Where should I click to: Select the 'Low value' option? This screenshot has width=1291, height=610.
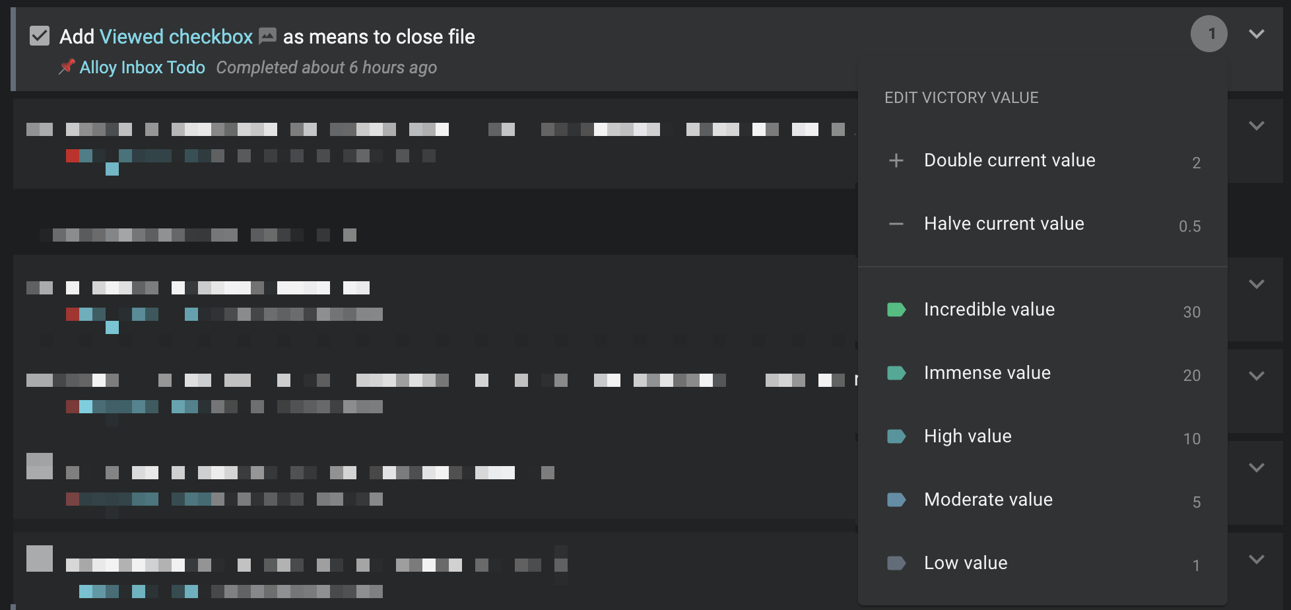[966, 563]
